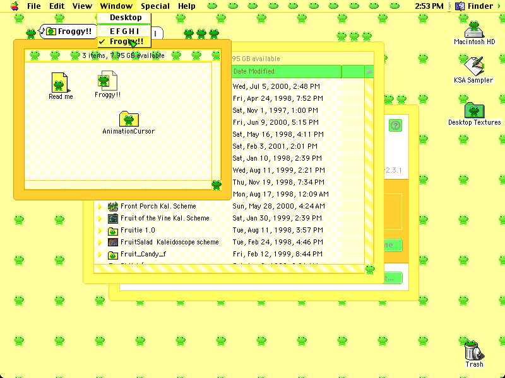Select checked Froggy!! entry in Window menu
Screen dimensions: 505x378
124,42
